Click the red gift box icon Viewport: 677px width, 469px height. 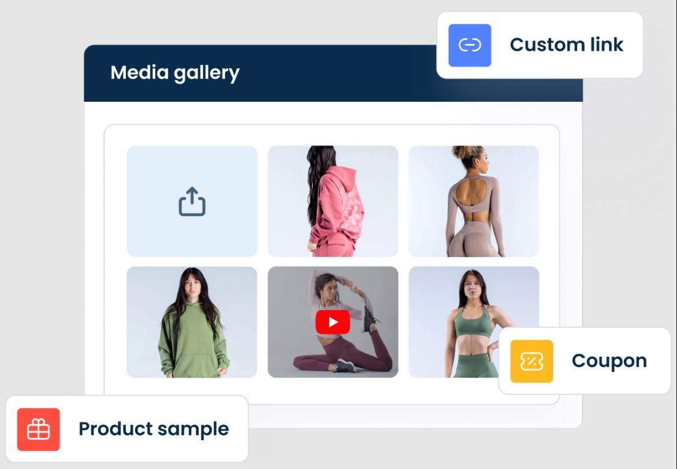tap(39, 430)
